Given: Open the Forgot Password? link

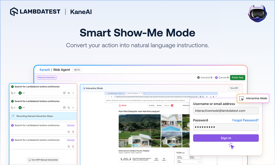Looking at the screenshot, I should pyautogui.click(x=245, y=120).
